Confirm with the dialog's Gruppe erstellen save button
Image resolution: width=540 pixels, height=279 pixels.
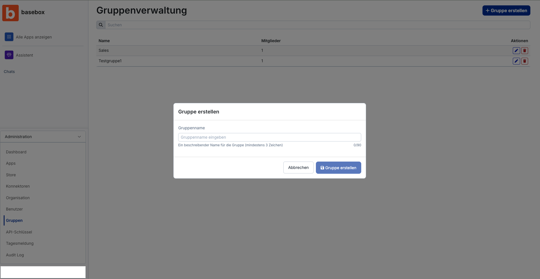[338, 168]
